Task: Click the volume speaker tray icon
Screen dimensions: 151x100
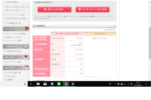Action: tap(125, 84)
